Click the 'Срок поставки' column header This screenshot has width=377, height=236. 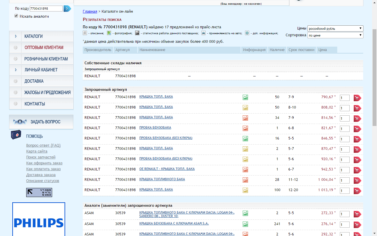point(301,50)
